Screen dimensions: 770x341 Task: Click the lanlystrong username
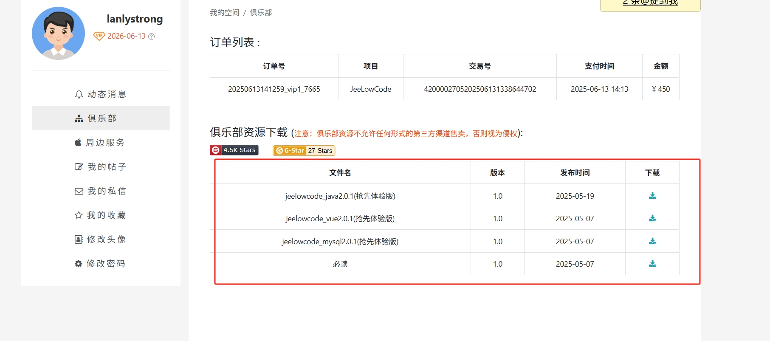click(x=135, y=19)
